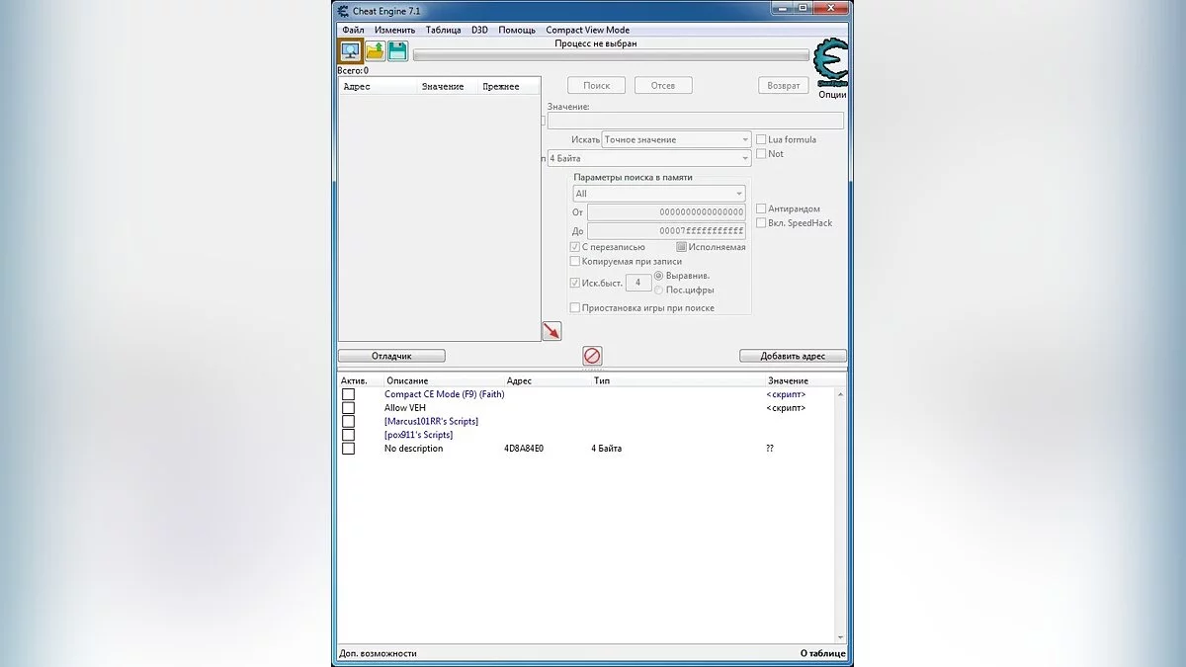Toggle the Иск.быст. checkbox
This screenshot has width=1186, height=667.
pyautogui.click(x=575, y=283)
